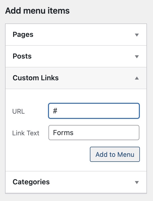Open the Posts accordion heading
The image size is (153, 201).
coord(22,56)
